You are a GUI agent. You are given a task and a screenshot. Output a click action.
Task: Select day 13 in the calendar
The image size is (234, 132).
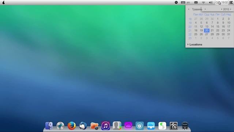[x=207, y=26]
